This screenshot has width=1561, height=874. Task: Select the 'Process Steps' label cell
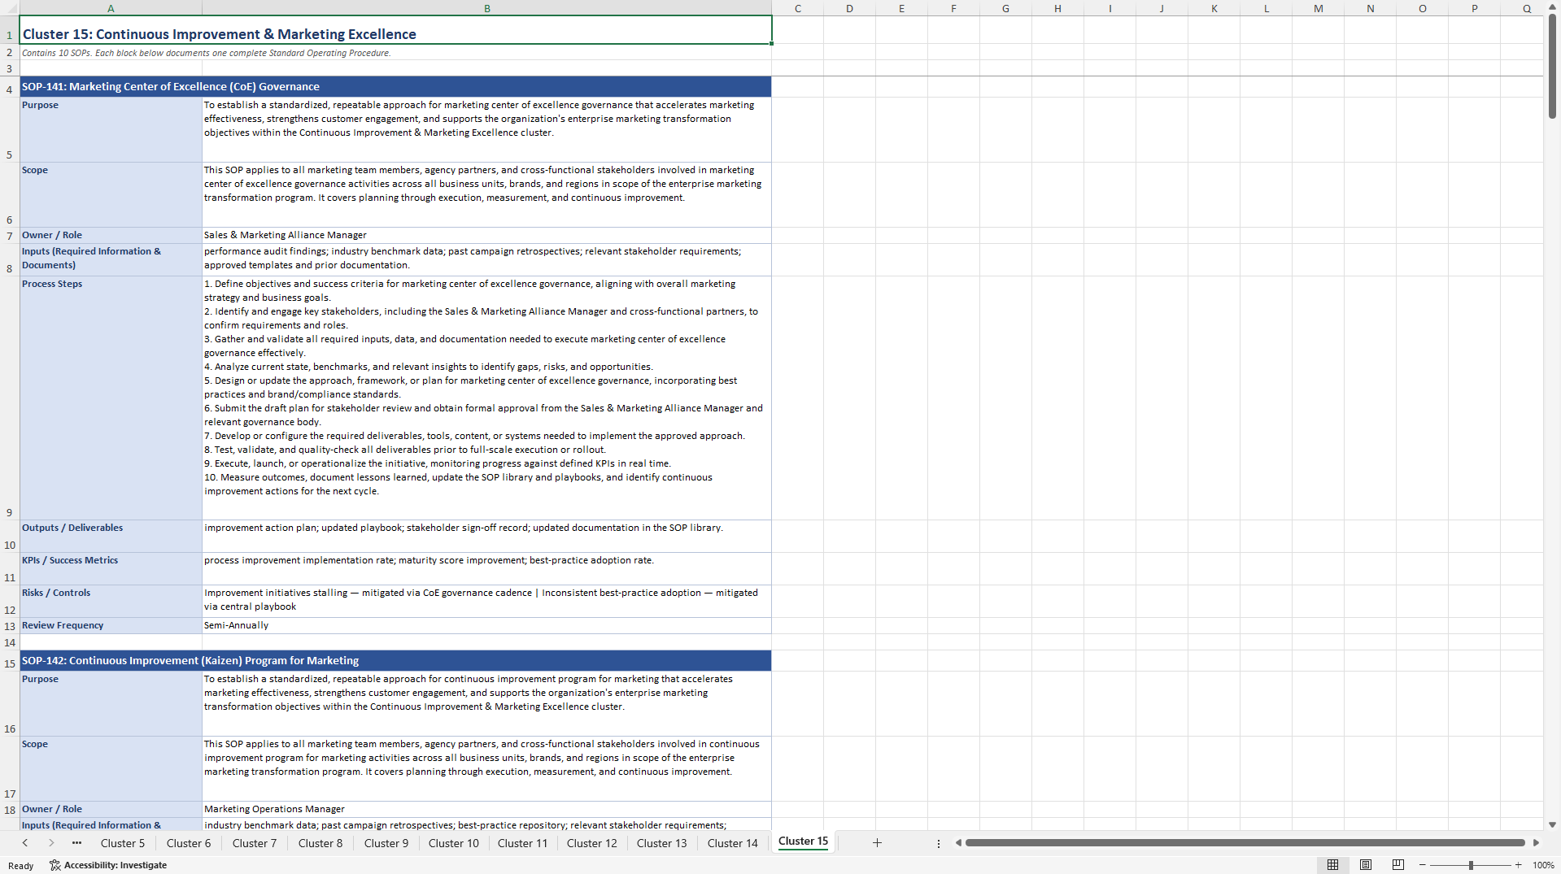[111, 398]
